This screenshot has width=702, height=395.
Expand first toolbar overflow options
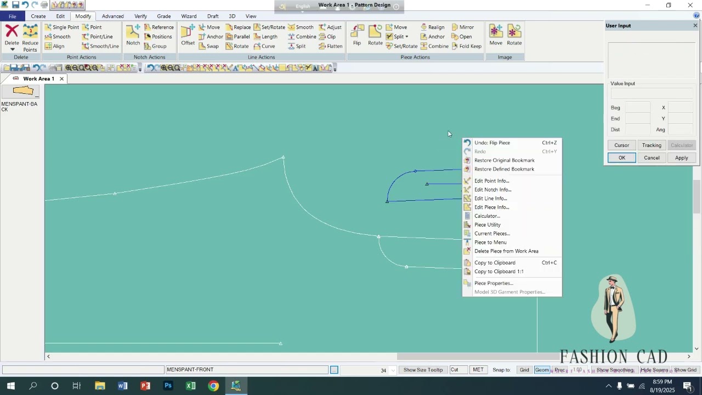pos(140,69)
